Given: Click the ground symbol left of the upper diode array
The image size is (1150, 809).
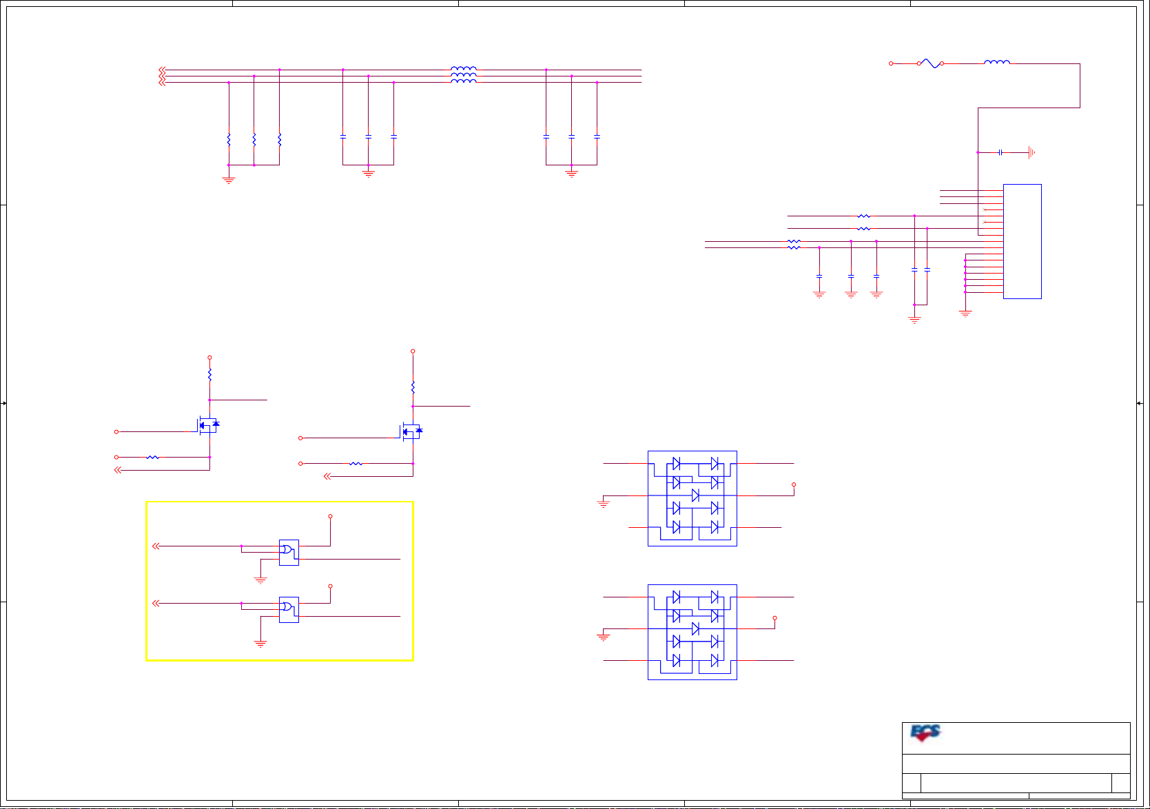Looking at the screenshot, I should [x=604, y=504].
